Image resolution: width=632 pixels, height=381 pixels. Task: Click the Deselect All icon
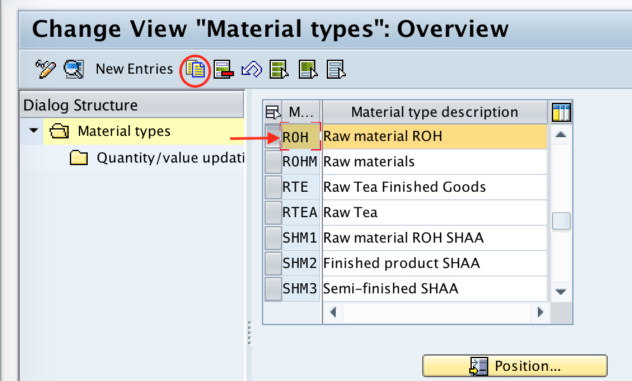point(336,69)
